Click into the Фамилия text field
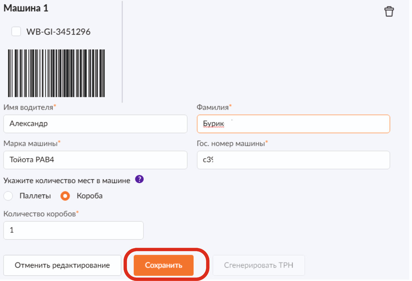412x281 pixels. (x=293, y=124)
